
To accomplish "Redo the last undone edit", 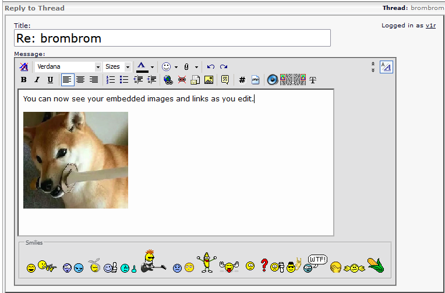I will [x=224, y=67].
